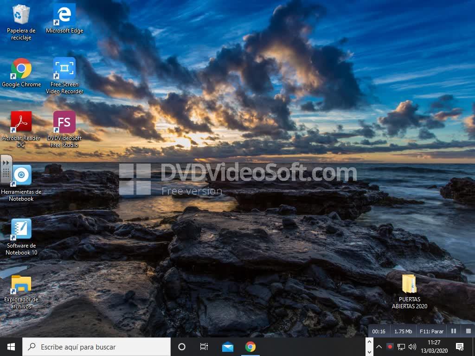
Task: Select Software de Notebook 10 shortcut
Action: pyautogui.click(x=21, y=237)
